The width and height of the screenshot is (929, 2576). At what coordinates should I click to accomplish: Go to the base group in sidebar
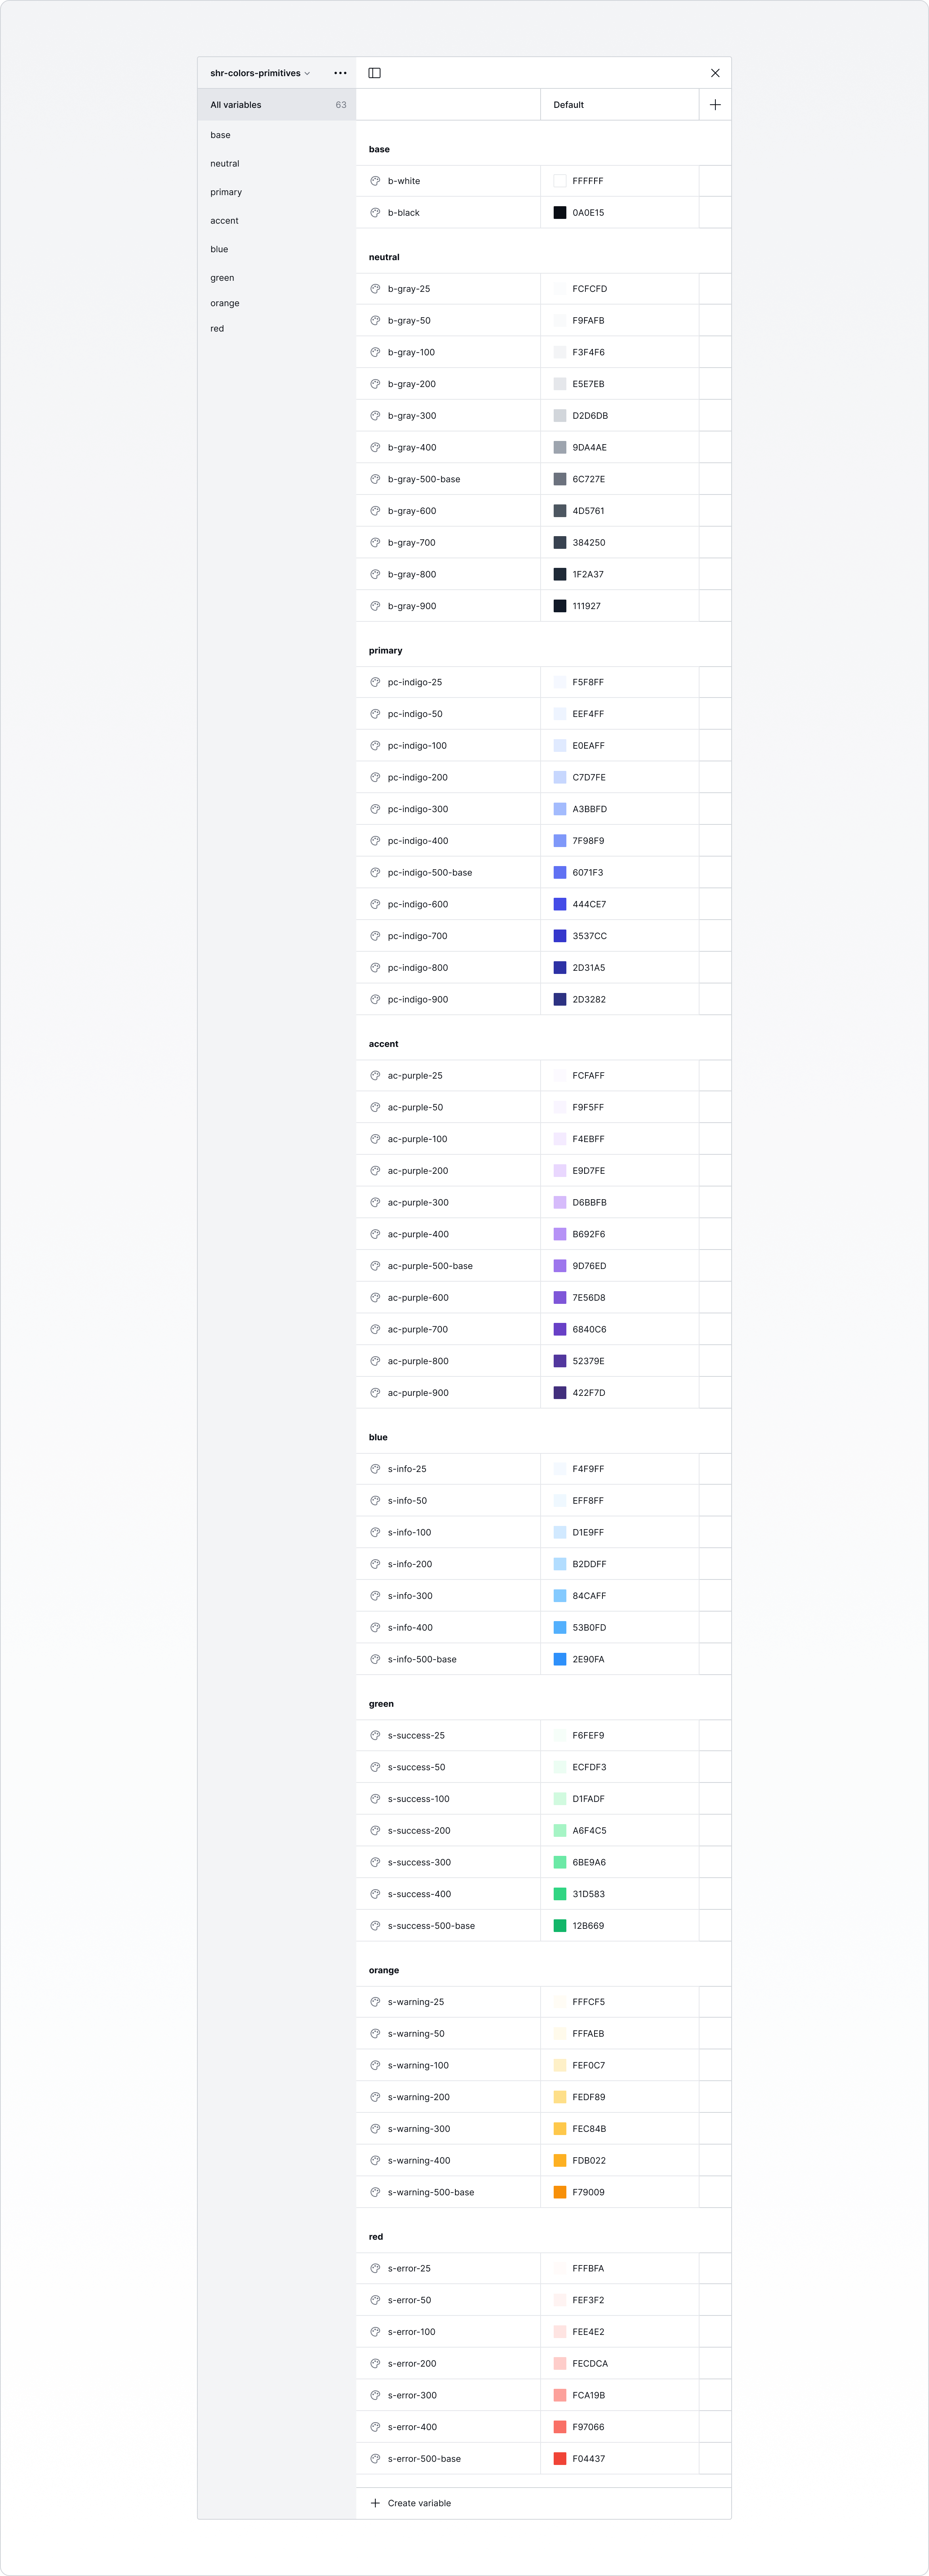click(221, 135)
